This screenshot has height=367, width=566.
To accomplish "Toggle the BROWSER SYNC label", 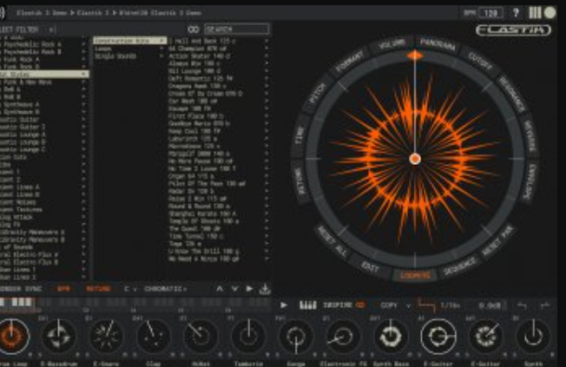I will click(21, 289).
